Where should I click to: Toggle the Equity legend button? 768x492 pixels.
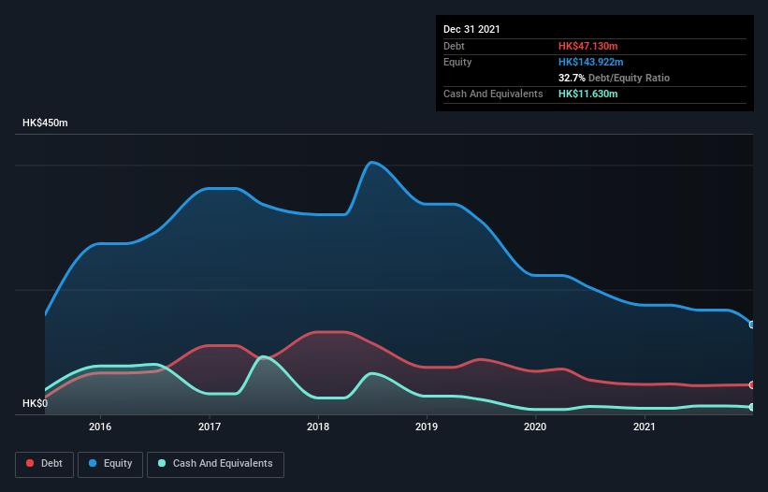pos(110,464)
